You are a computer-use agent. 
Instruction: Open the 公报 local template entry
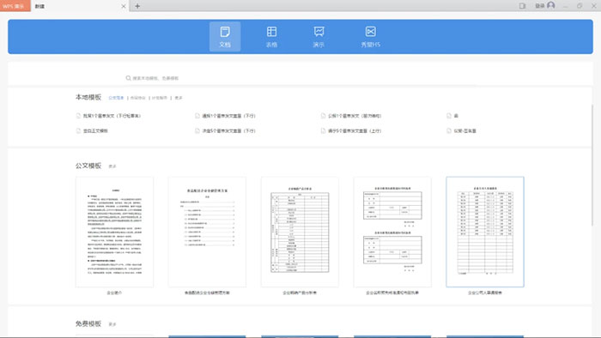point(351,116)
